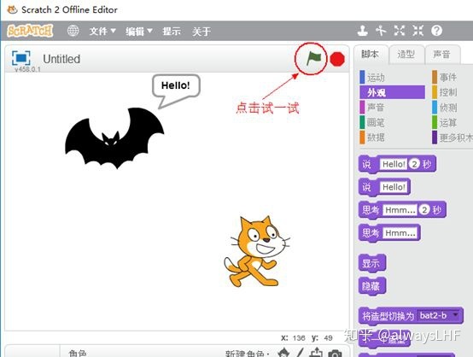473x357 pixels.
Task: Open the 编辑 menu
Action: click(x=139, y=31)
